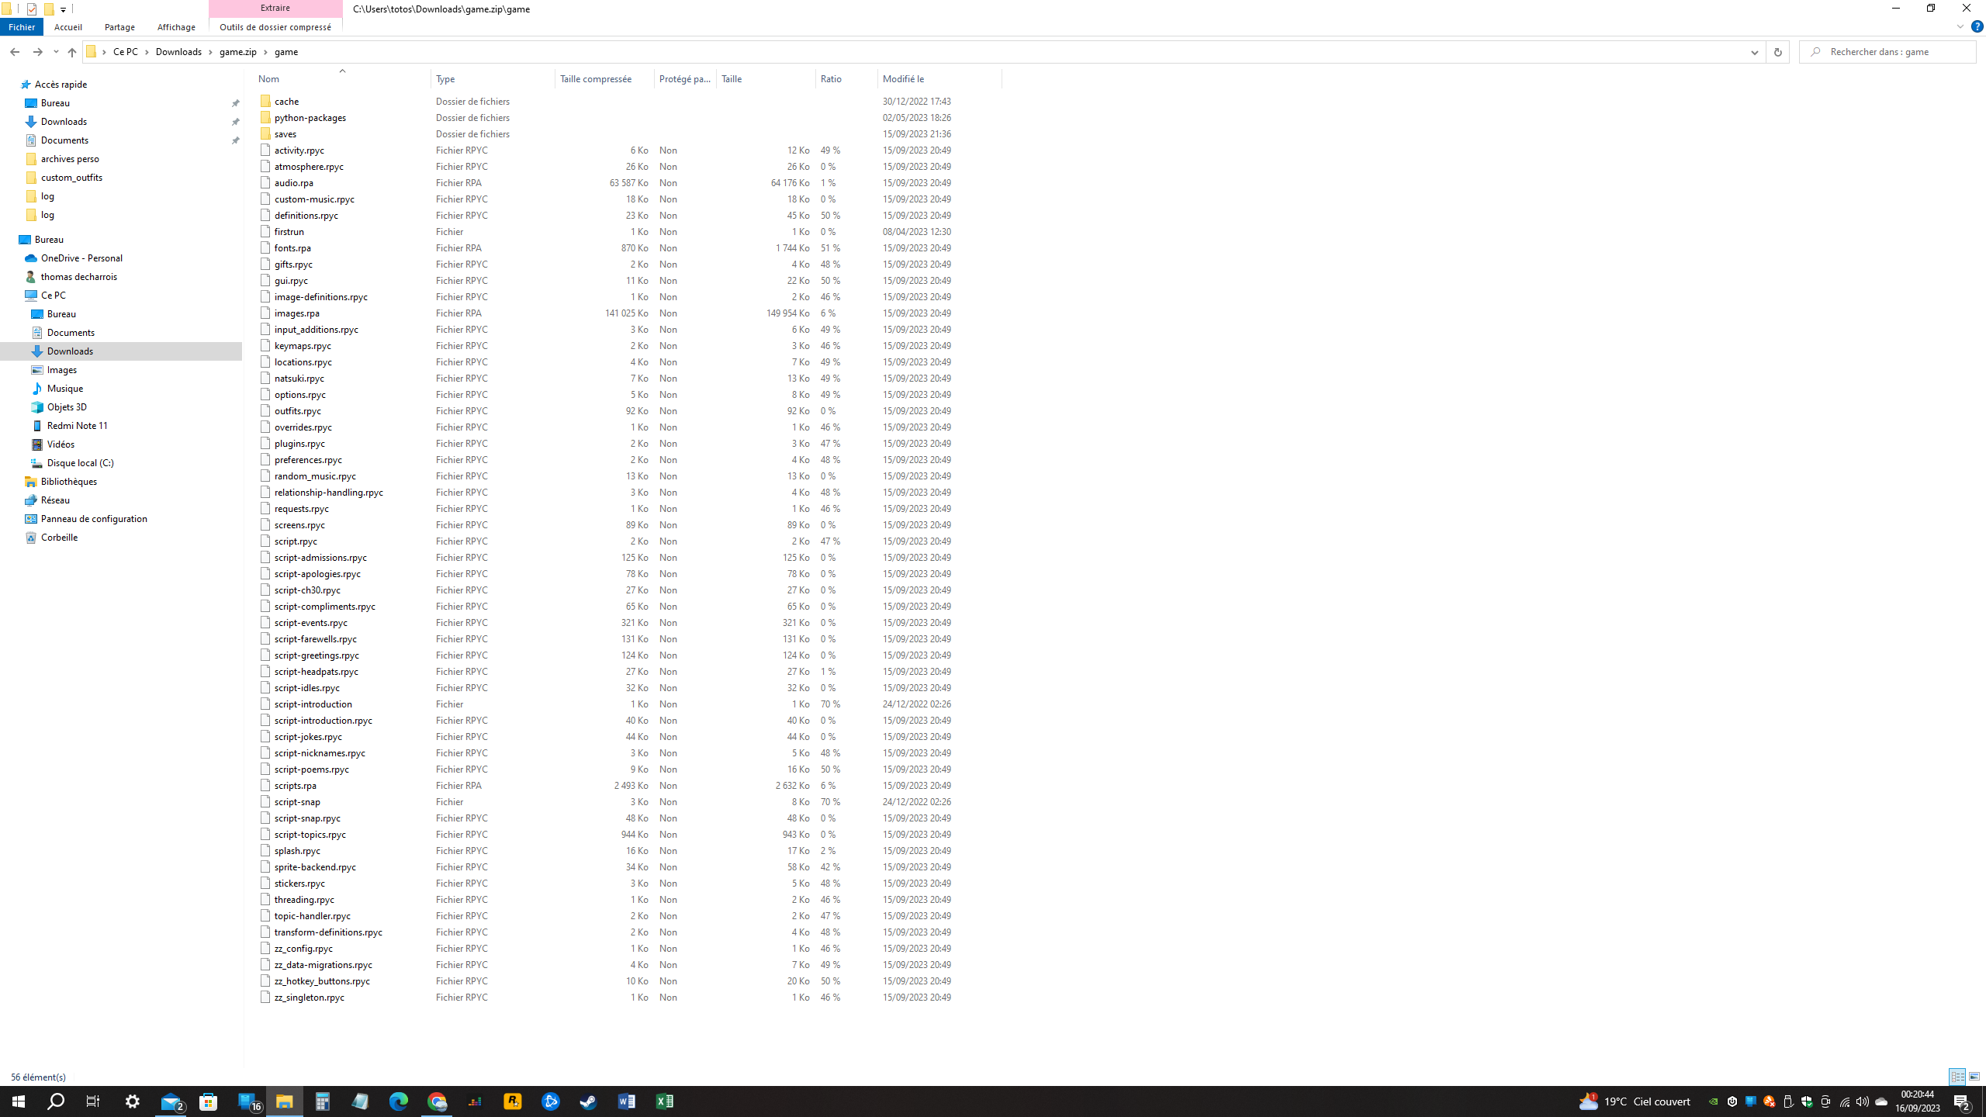Expand the ribbon with the chevron
This screenshot has height=1117, width=1986.
tap(1960, 26)
